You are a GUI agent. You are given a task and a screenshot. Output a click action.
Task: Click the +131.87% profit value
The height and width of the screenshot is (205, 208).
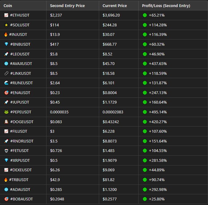pos(158,83)
